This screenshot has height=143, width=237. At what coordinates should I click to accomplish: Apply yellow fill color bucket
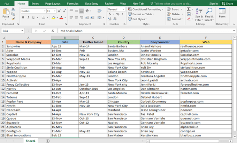pos(54,17)
